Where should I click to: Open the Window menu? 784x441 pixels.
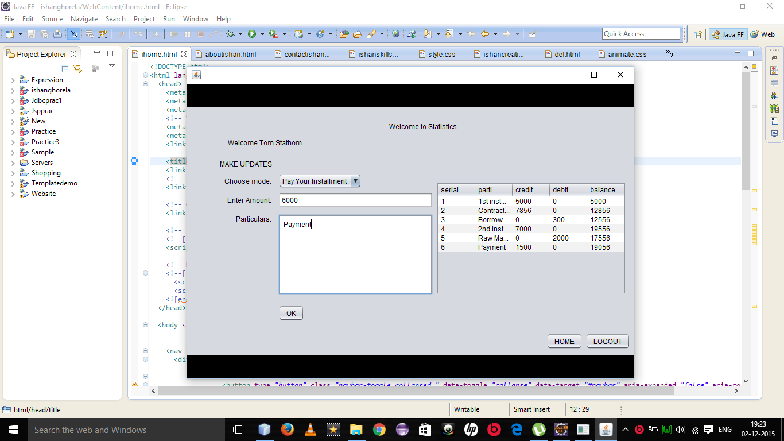tap(196, 19)
